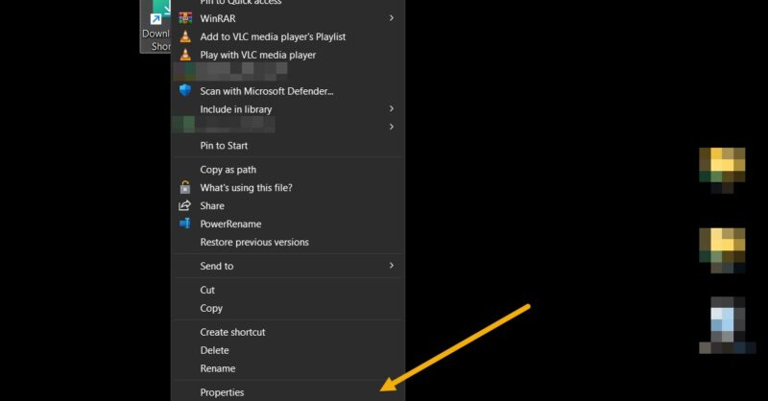Expand the Send to submenu arrow
This screenshot has width=768, height=401.
[x=392, y=266]
